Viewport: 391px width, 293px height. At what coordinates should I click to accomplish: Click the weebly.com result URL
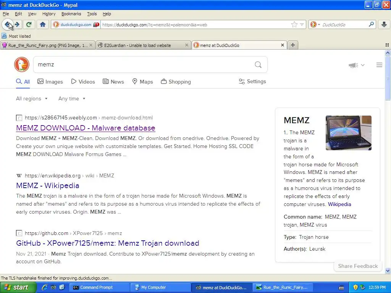89,118
